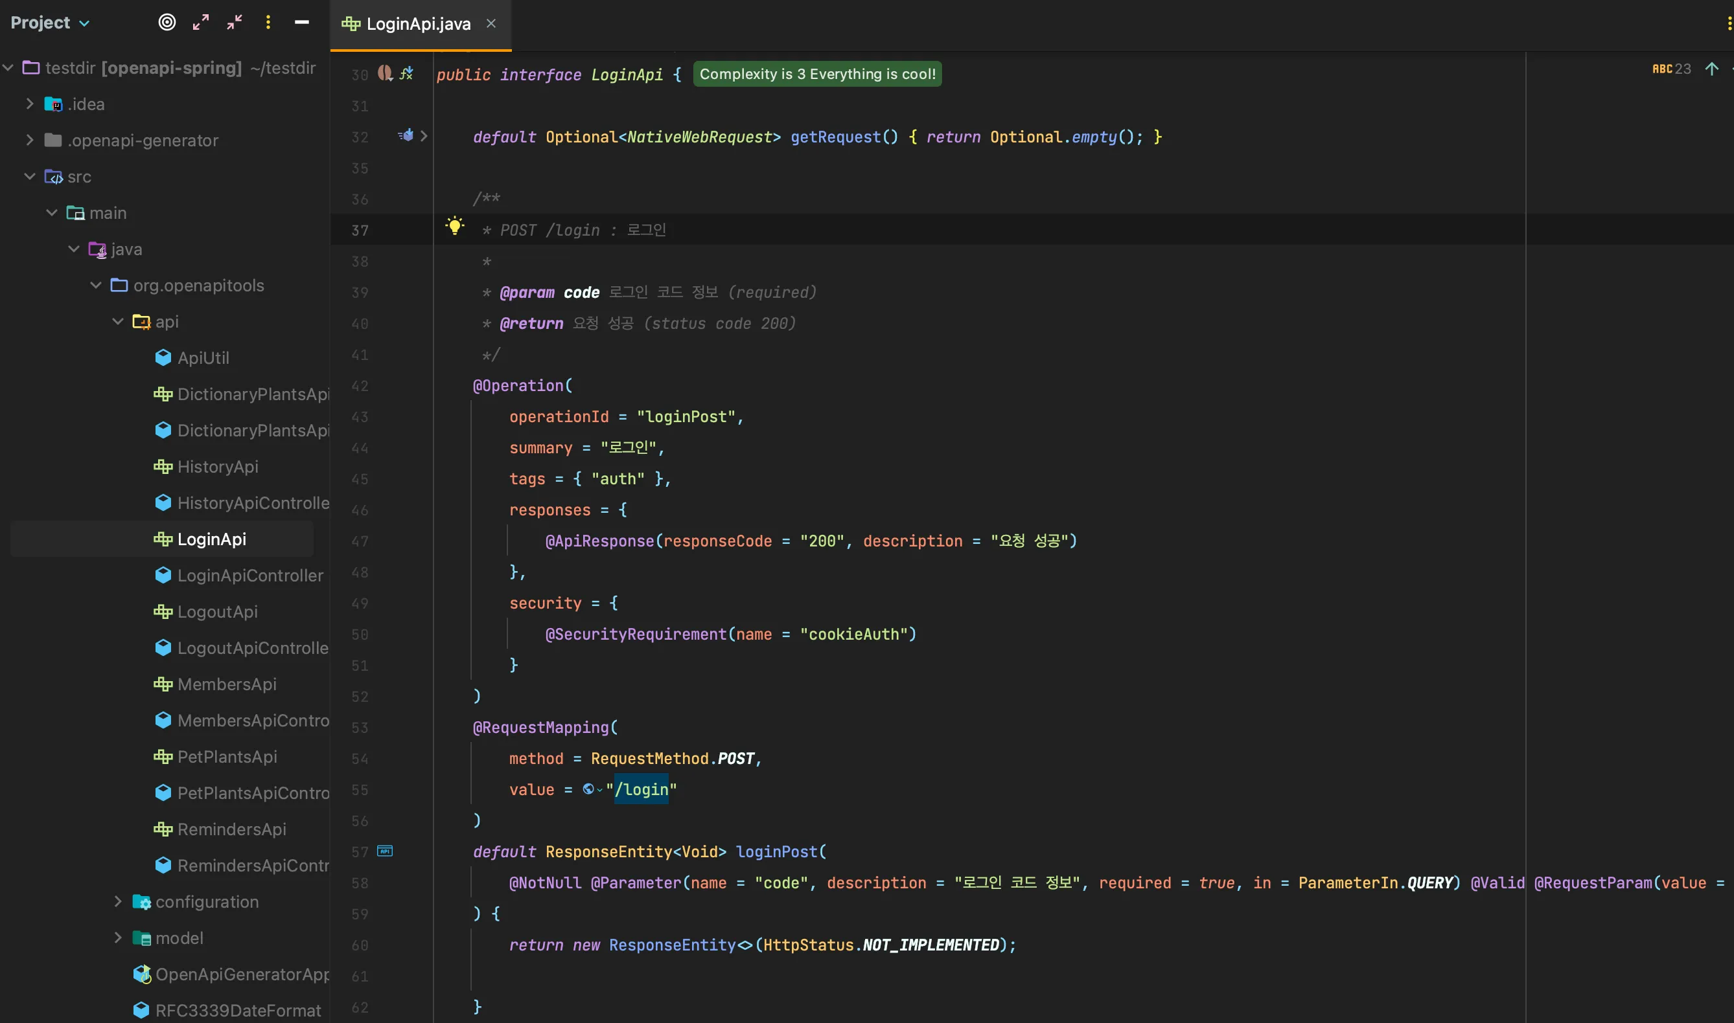Click the up arrow next to typo count
The width and height of the screenshot is (1734, 1023).
click(1711, 69)
